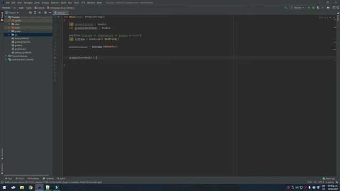Click the run gutter arrow beside main
Screen dimensions: 340x191
click(58, 16)
